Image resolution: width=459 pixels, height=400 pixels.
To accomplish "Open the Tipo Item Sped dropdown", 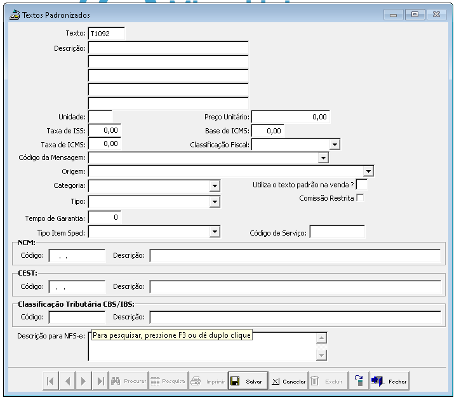I will click(x=215, y=232).
